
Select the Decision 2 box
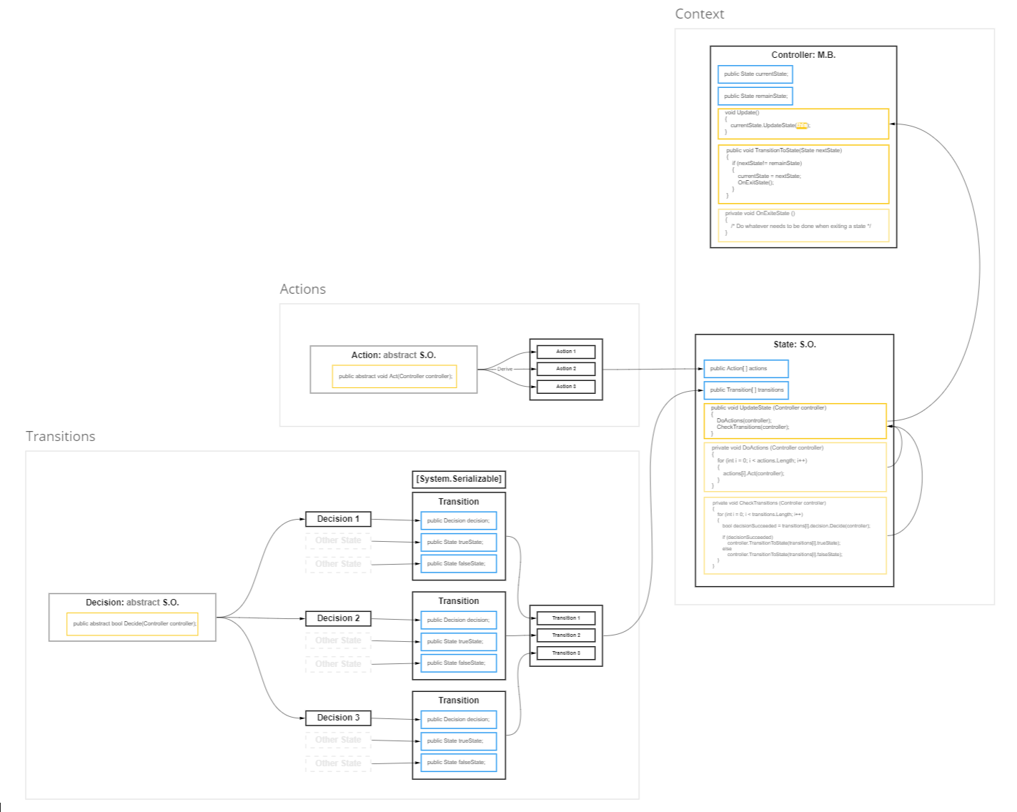pos(338,618)
